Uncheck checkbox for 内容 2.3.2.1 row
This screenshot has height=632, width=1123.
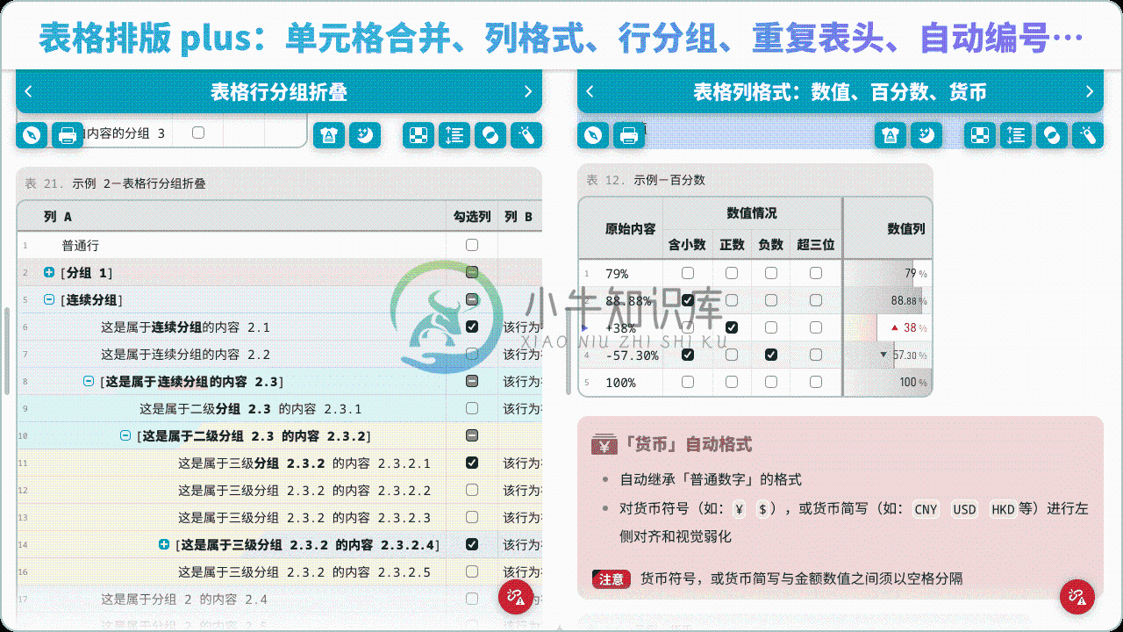(x=472, y=463)
